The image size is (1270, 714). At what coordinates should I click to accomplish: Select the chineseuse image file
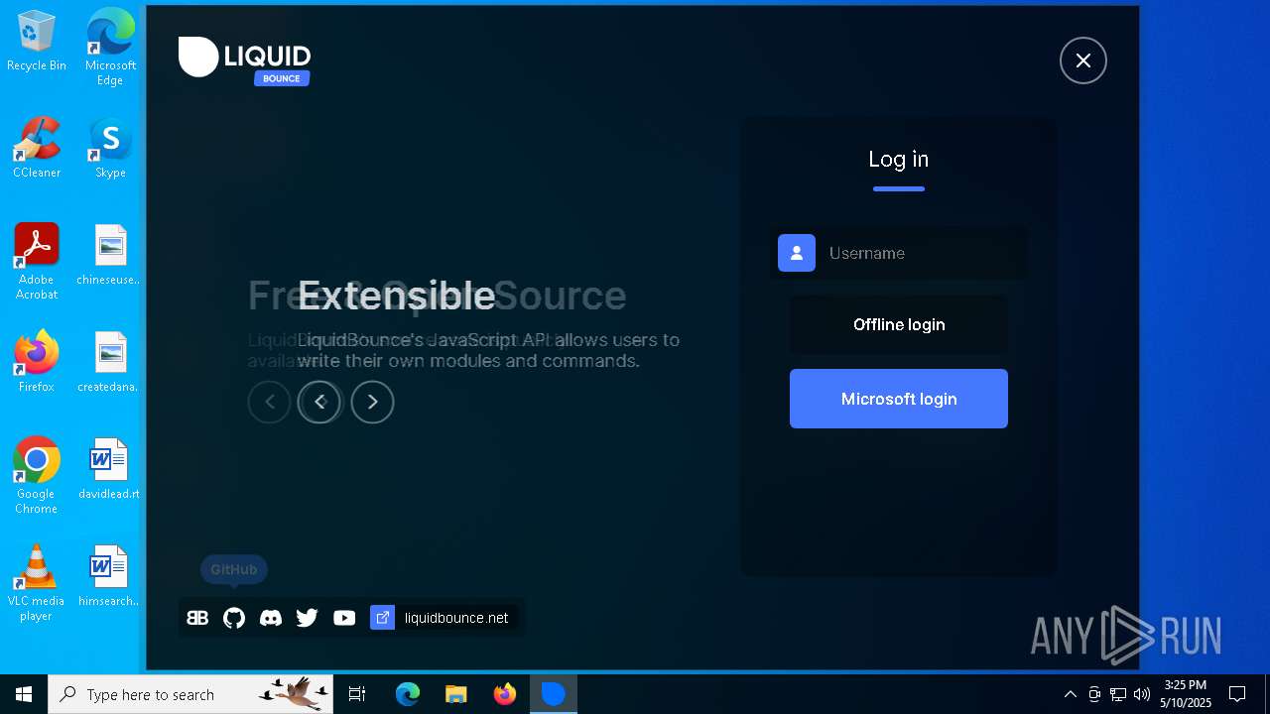coord(110,255)
